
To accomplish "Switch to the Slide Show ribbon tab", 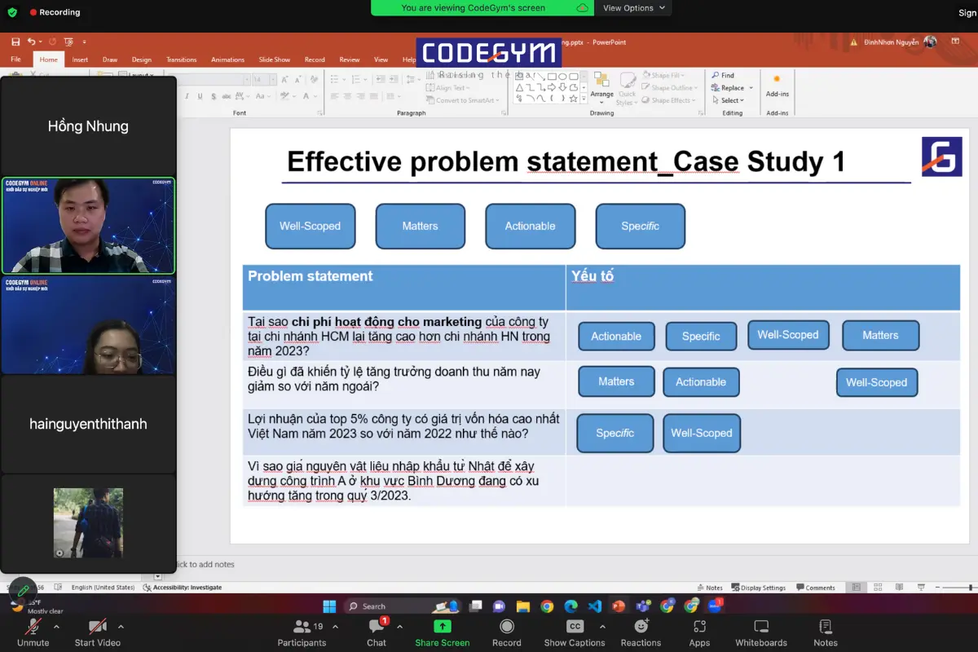I will [x=275, y=59].
